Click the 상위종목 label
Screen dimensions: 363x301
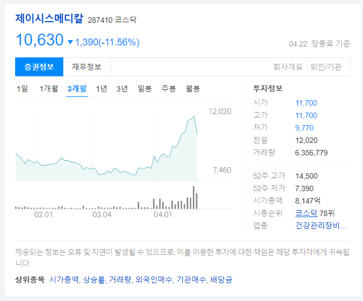tap(30, 279)
